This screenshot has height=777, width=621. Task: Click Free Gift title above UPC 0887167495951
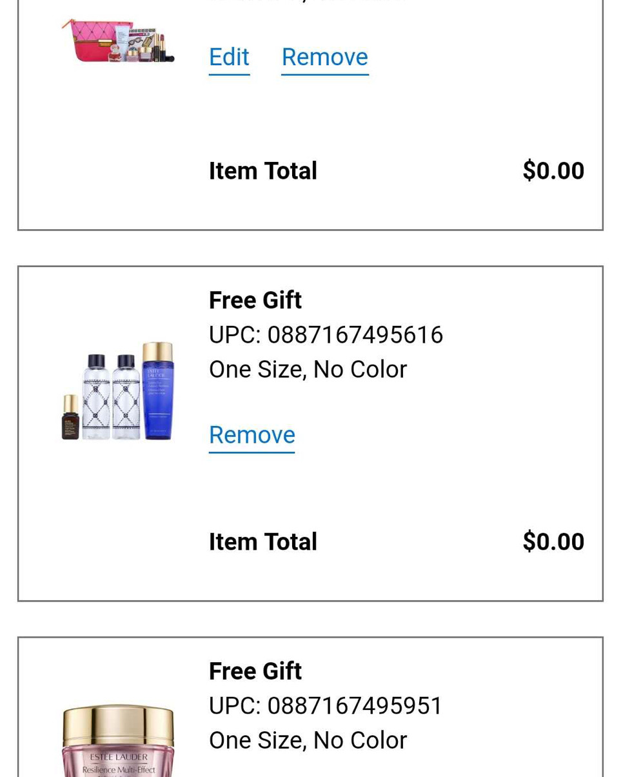pos(255,671)
